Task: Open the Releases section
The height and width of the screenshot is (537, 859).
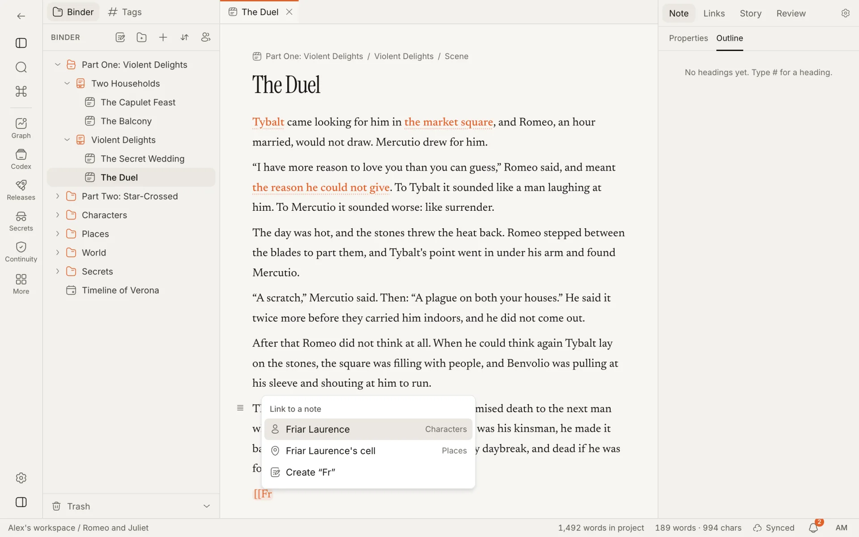Action: click(x=21, y=190)
